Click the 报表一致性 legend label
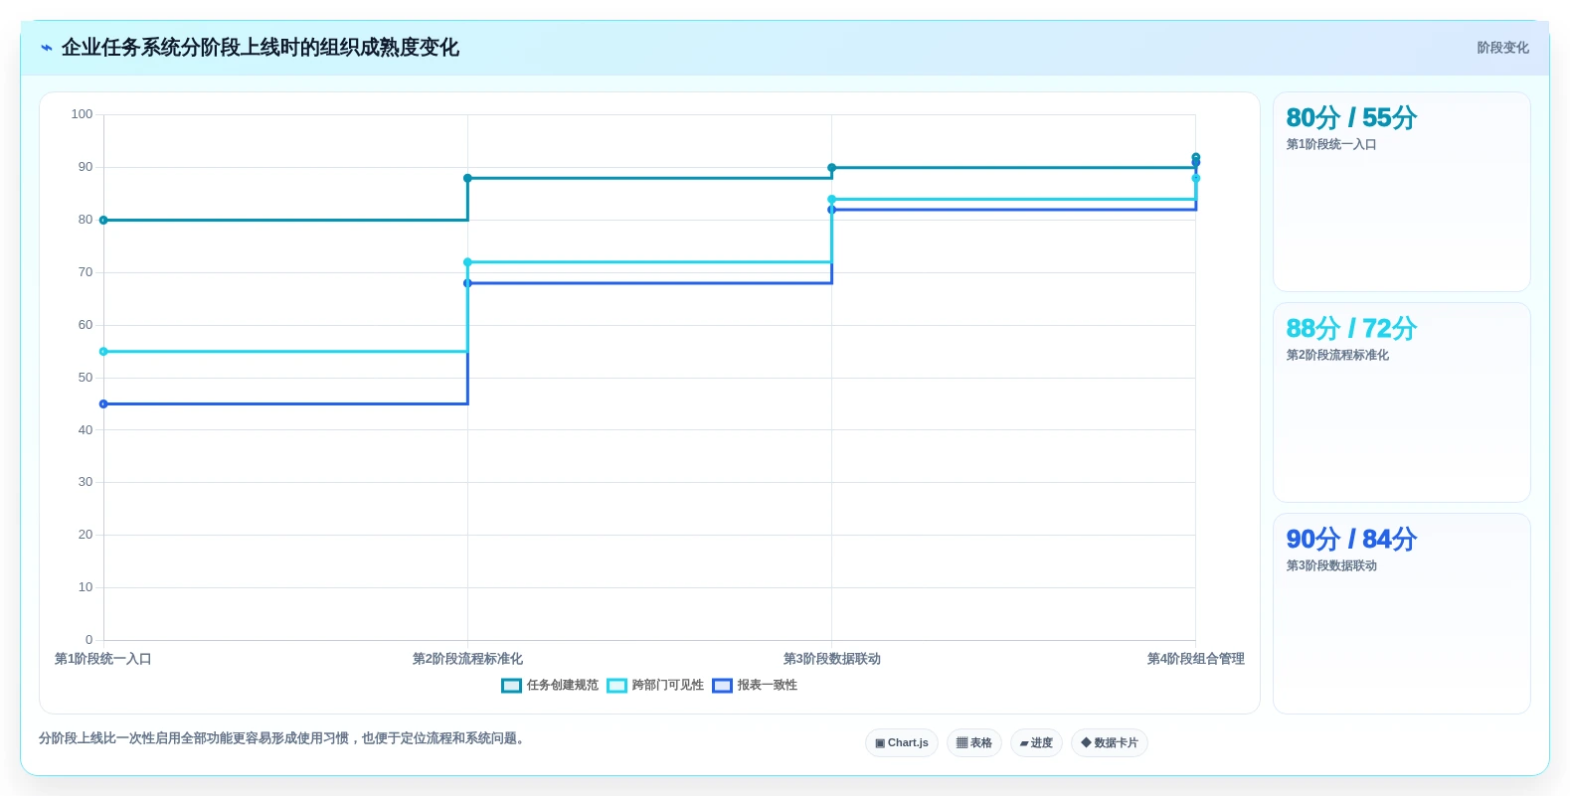1570x796 pixels. coord(768,686)
